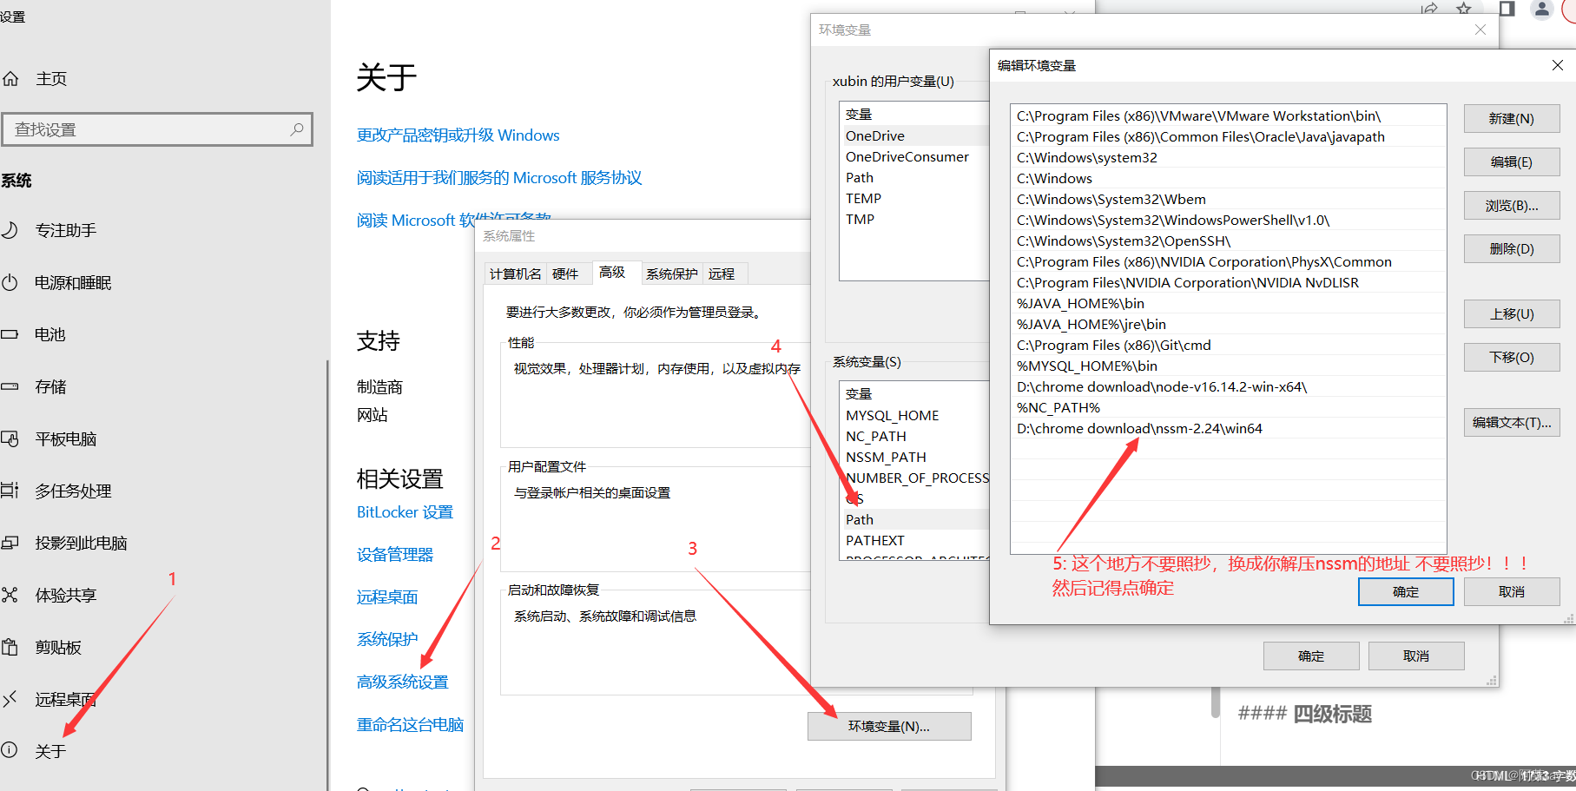The width and height of the screenshot is (1576, 791).
Task: Click the New(N) button
Action: point(1512,119)
